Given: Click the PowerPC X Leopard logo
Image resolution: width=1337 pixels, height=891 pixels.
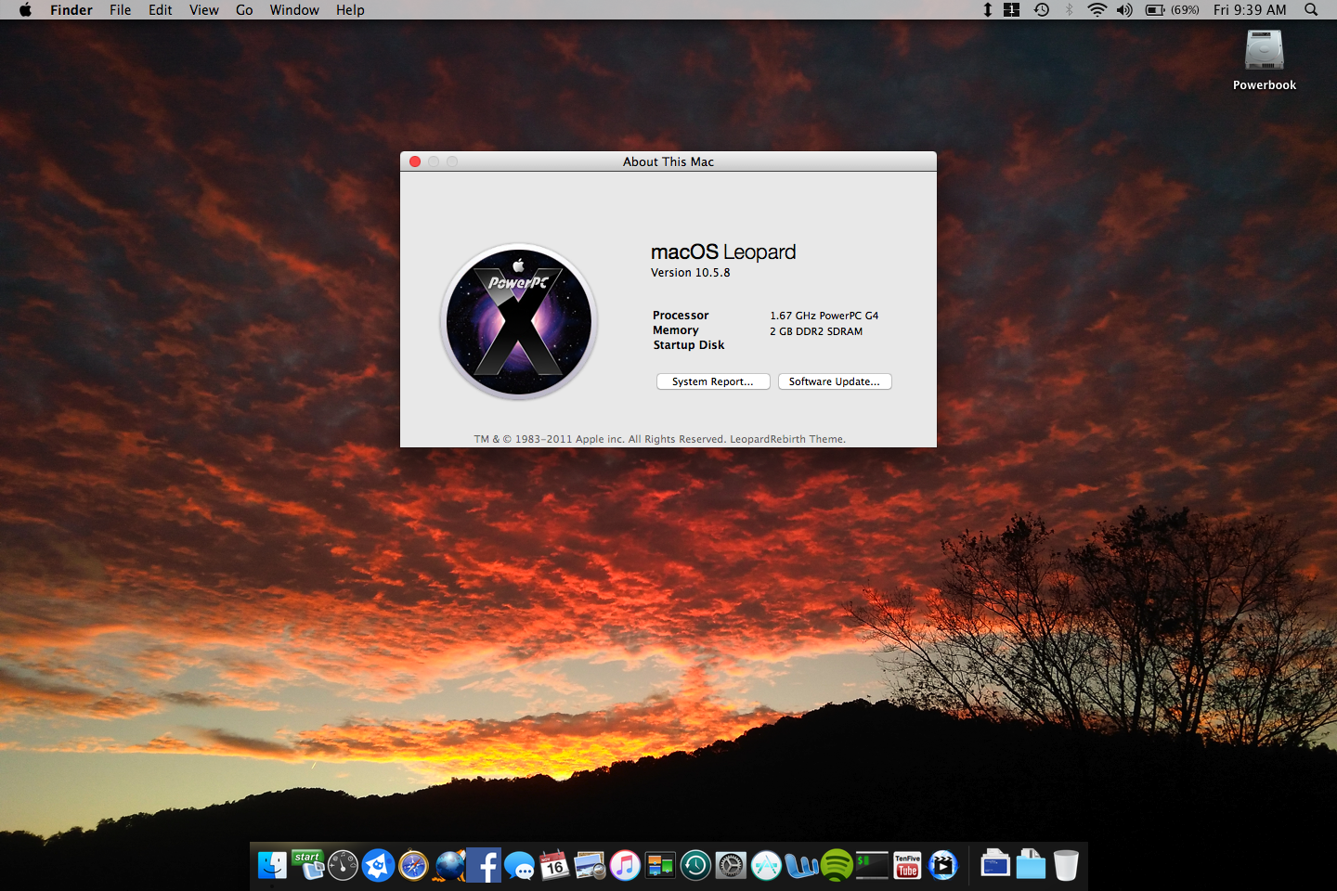Looking at the screenshot, I should tap(519, 321).
